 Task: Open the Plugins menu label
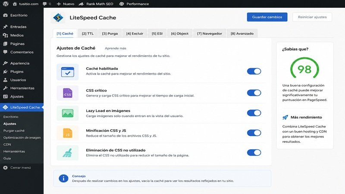coord(17,72)
